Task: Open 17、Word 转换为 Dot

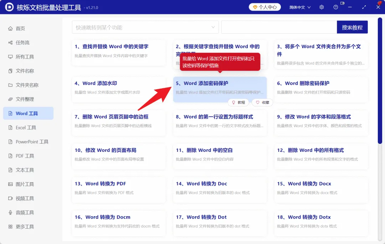Action: coord(220,223)
